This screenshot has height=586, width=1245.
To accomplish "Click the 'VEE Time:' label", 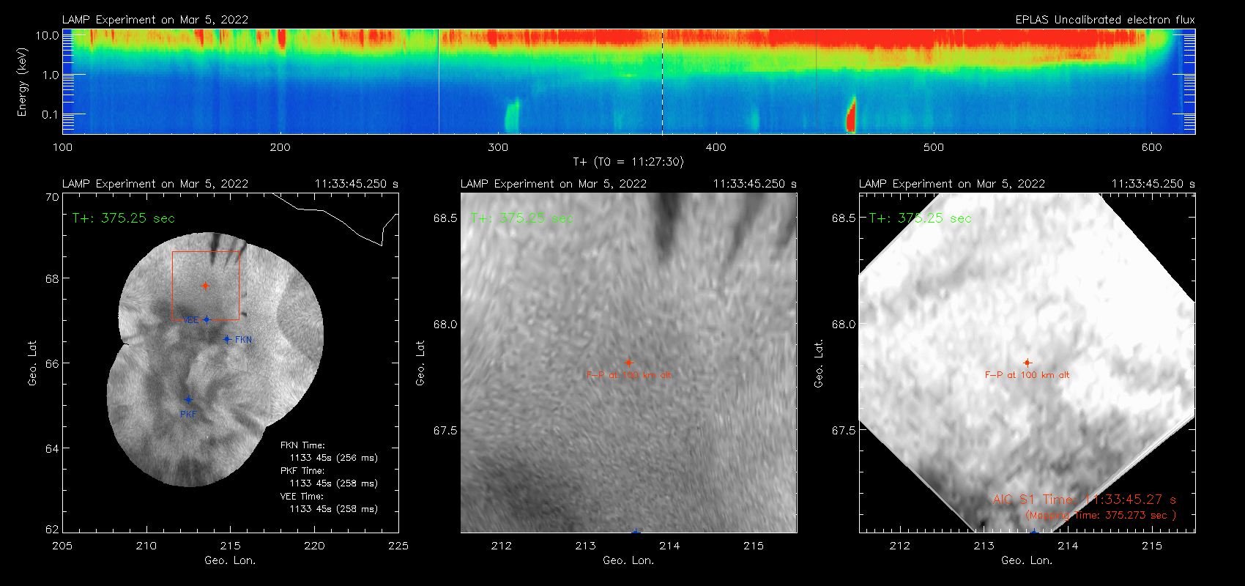I will pos(302,497).
